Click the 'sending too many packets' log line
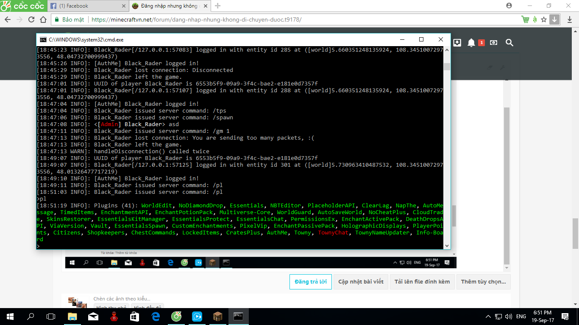Image resolution: width=579 pixels, height=325 pixels. click(x=175, y=138)
